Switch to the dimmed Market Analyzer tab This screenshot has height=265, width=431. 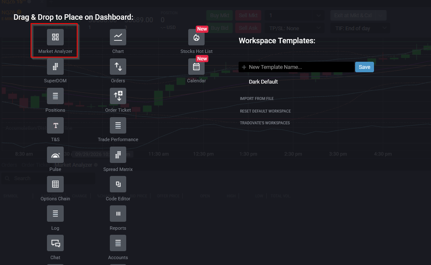(73, 165)
